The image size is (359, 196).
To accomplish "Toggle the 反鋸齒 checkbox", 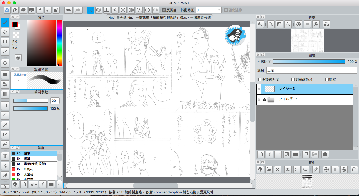I will (164, 10).
